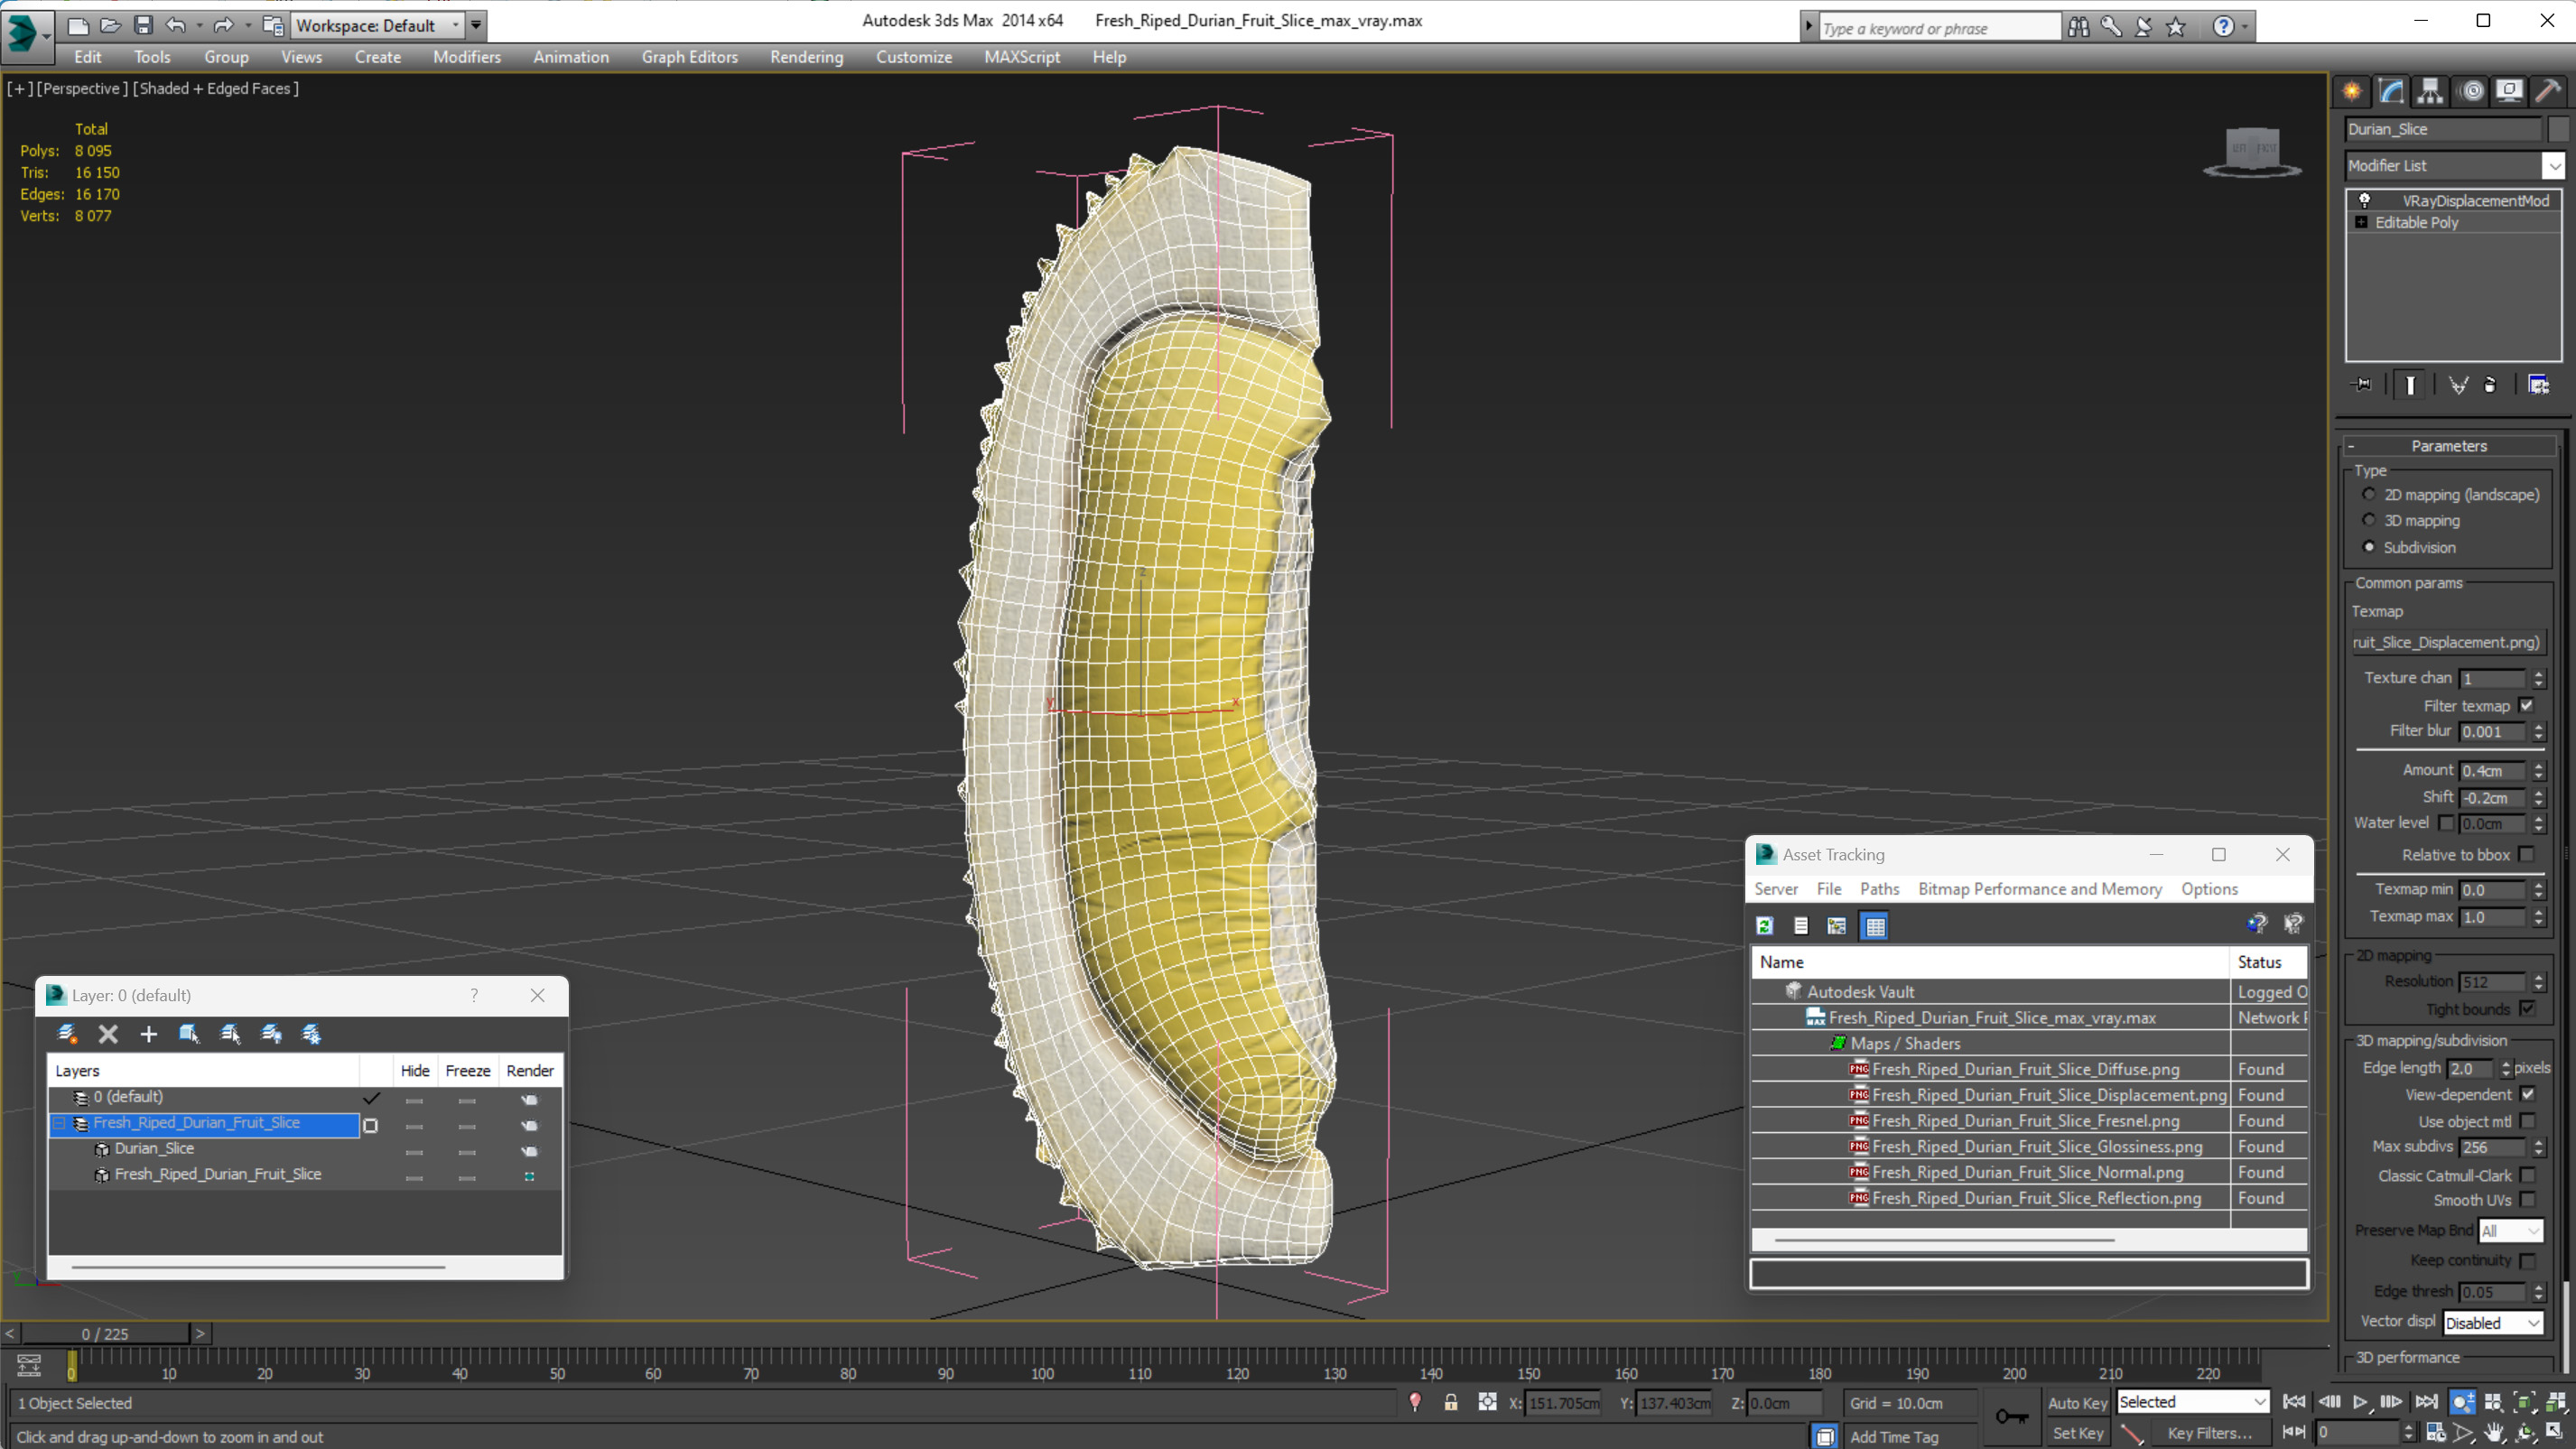Image resolution: width=2576 pixels, height=1449 pixels.
Task: Open the Modify command panel tab
Action: pos(2391,92)
